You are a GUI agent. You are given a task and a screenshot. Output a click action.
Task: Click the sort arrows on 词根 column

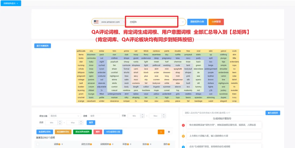tap(62, 144)
